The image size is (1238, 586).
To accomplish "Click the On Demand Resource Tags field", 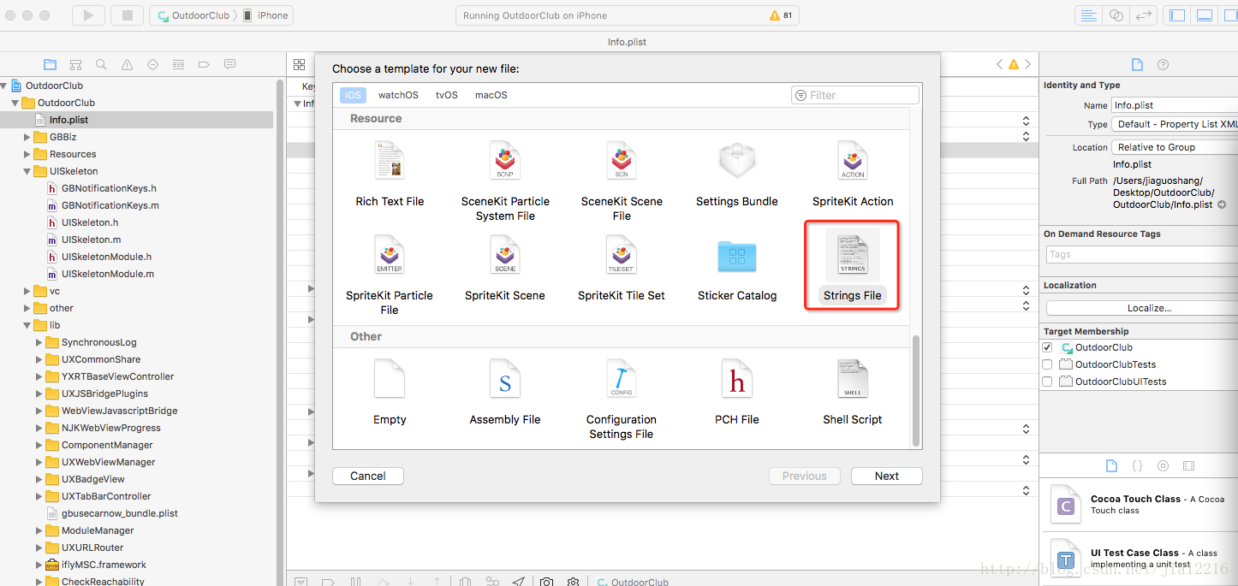I will click(x=1142, y=254).
